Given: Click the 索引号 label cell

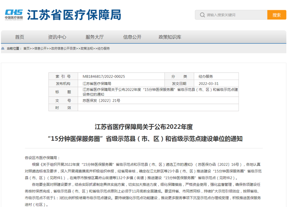Looking at the screenshot, I should pyautogui.click(x=63, y=76).
